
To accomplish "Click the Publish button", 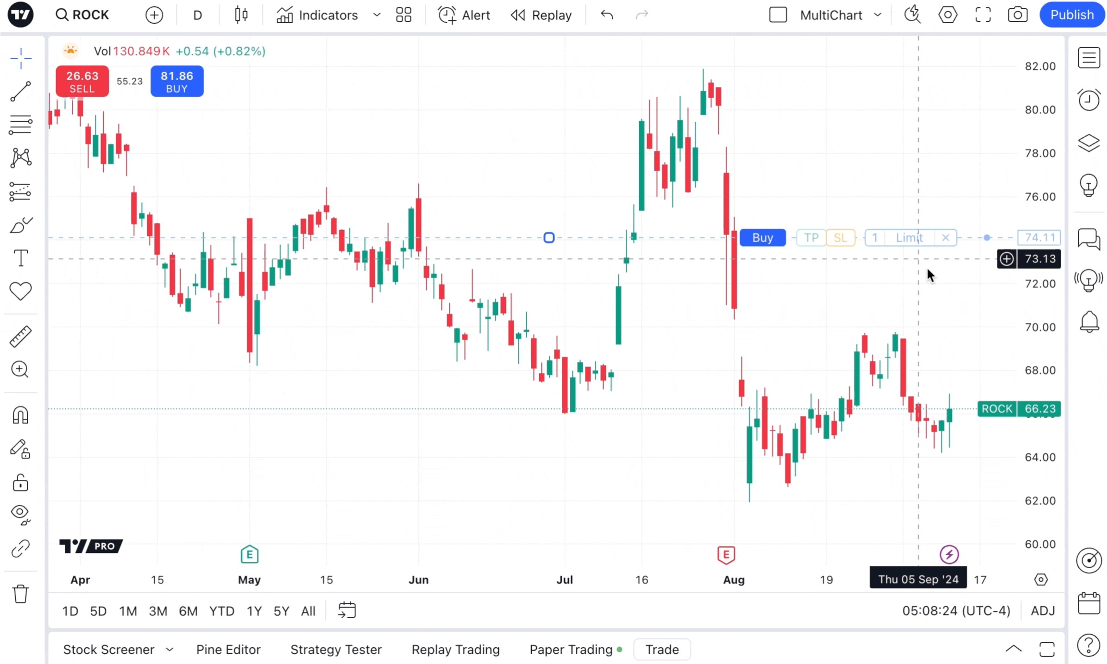I will 1071,15.
